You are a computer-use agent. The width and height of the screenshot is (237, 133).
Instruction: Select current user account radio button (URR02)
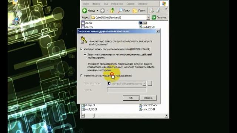(x=81, y=49)
